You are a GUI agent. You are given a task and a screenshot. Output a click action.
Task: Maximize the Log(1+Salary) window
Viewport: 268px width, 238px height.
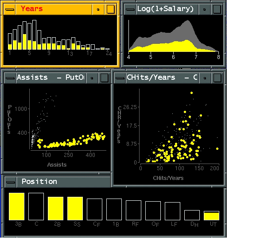click(x=216, y=8)
